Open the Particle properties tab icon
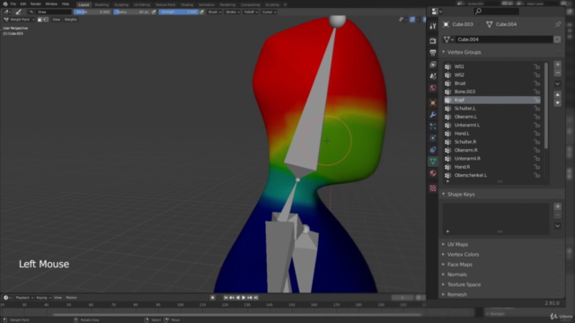The image size is (575, 323). (x=433, y=127)
